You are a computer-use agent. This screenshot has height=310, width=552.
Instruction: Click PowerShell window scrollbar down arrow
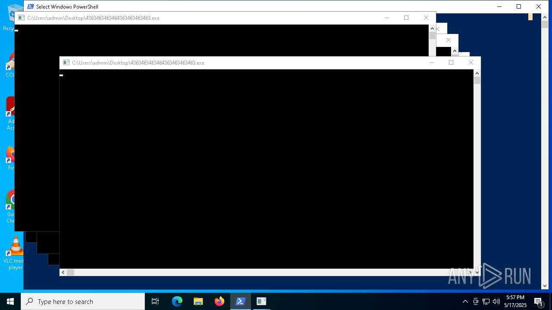tap(545, 285)
